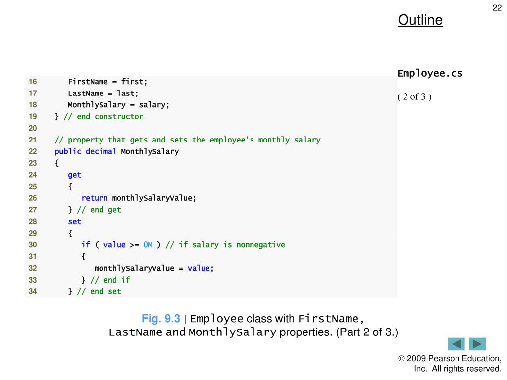Select return monthlySalaryValue; statement
507x380 pixels.
point(139,198)
